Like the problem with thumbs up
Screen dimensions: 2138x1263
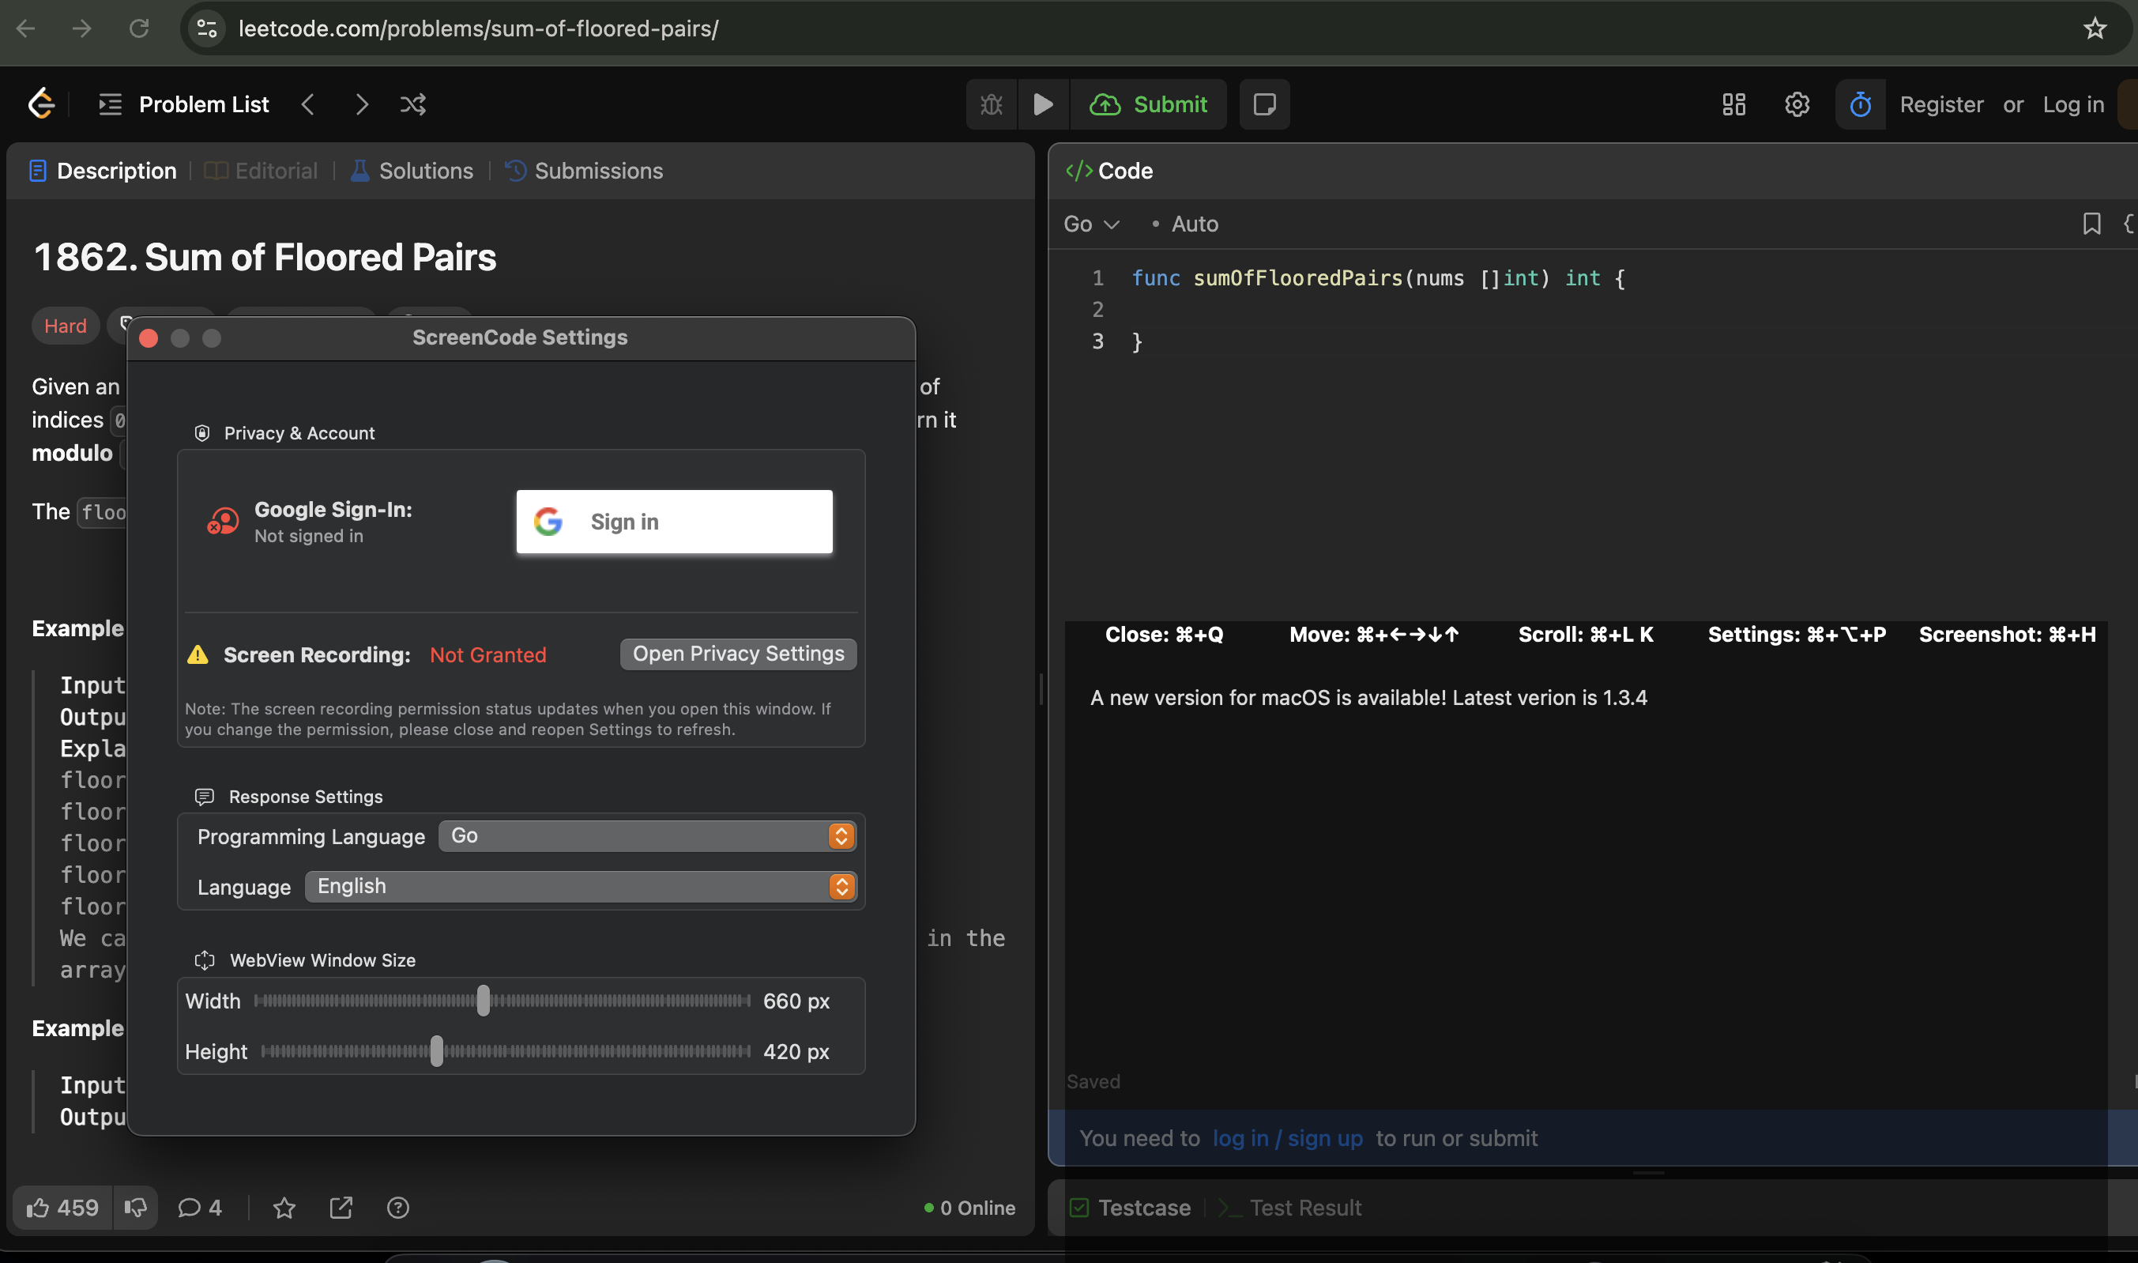tap(62, 1208)
